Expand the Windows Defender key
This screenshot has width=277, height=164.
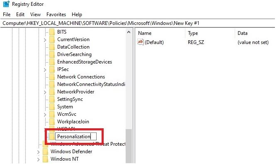(38, 152)
